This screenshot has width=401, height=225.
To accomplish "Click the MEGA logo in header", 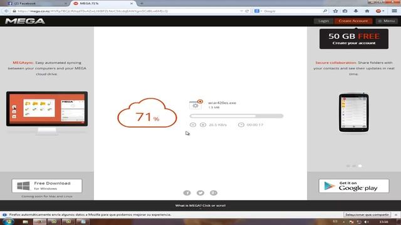I will click(x=25, y=21).
